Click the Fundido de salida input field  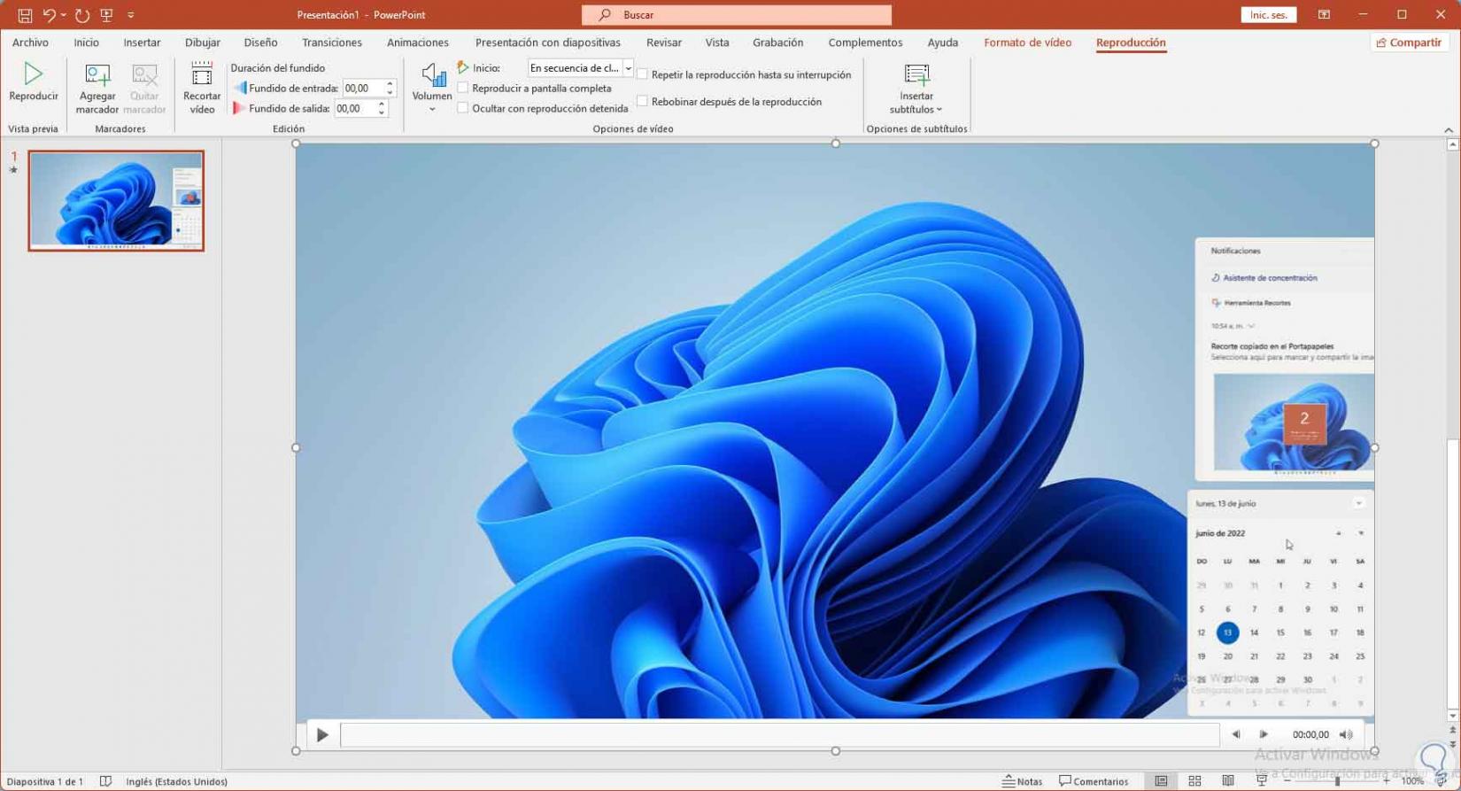(x=355, y=108)
